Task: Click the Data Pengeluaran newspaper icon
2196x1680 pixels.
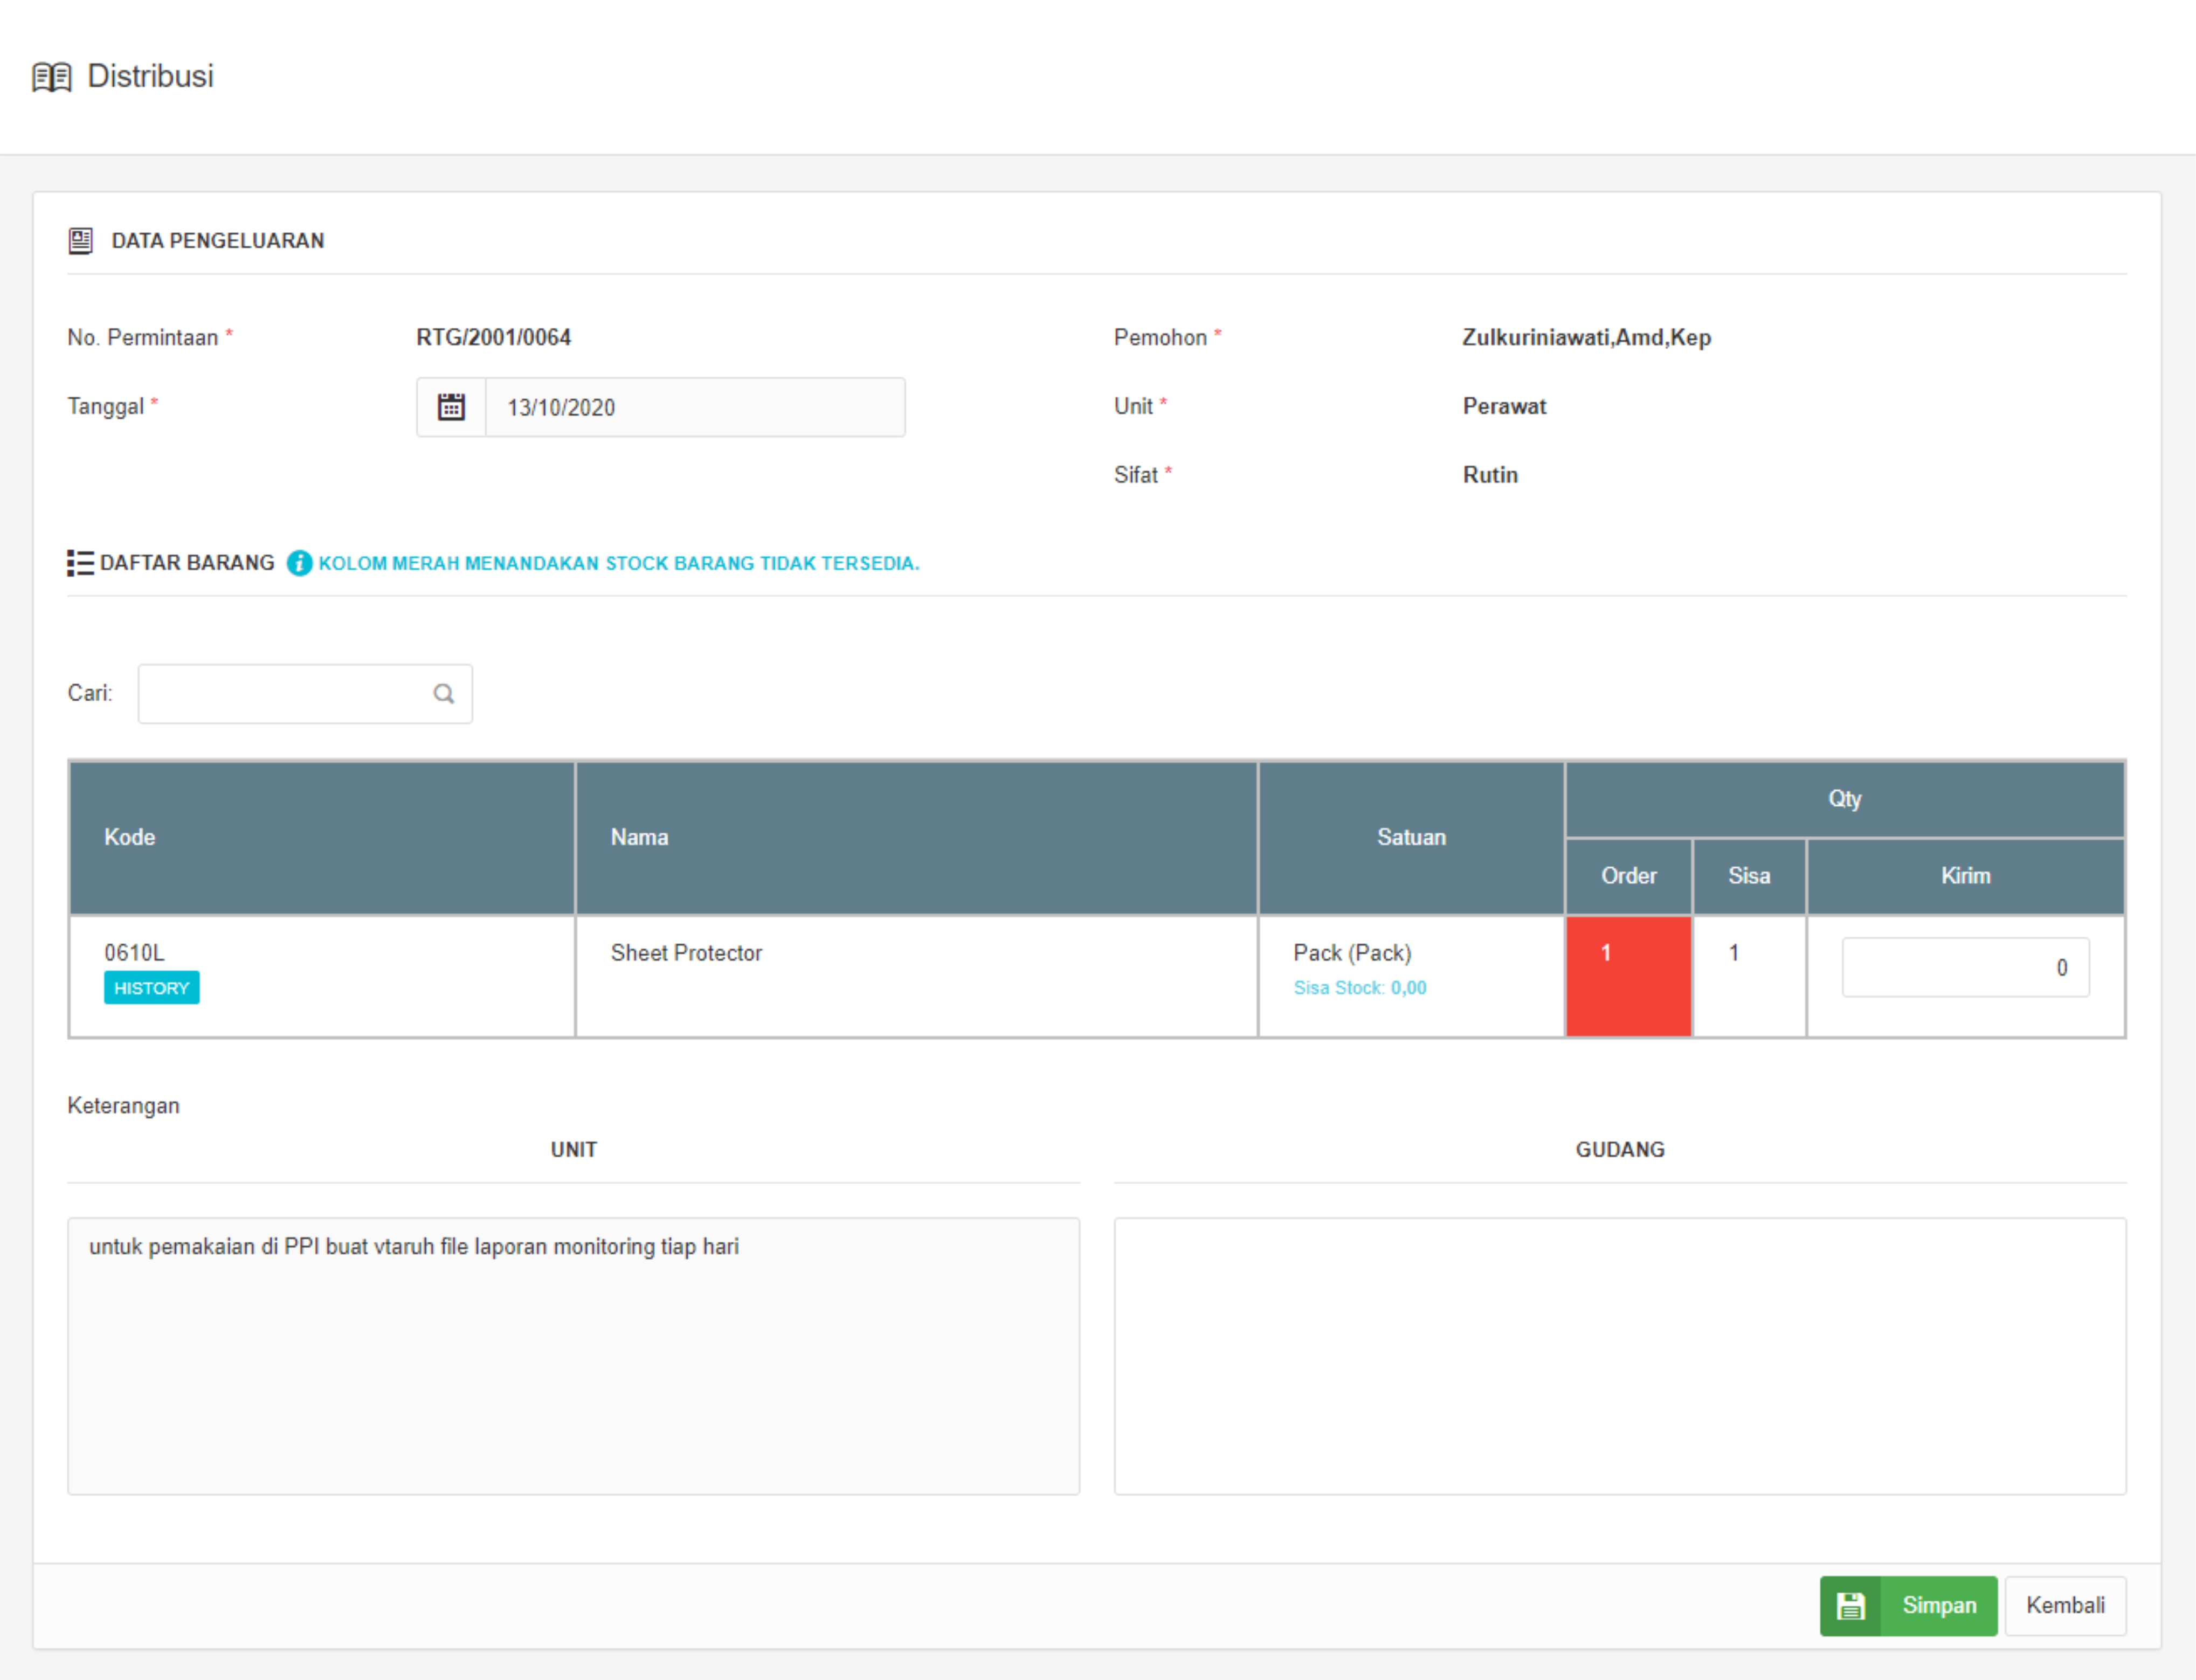Action: click(81, 240)
